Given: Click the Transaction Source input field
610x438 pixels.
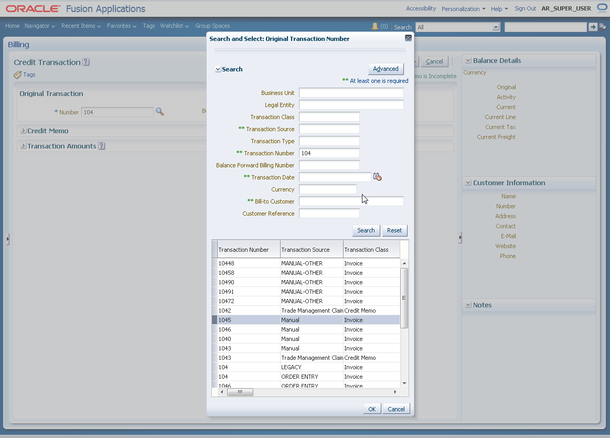Looking at the screenshot, I should coord(329,129).
